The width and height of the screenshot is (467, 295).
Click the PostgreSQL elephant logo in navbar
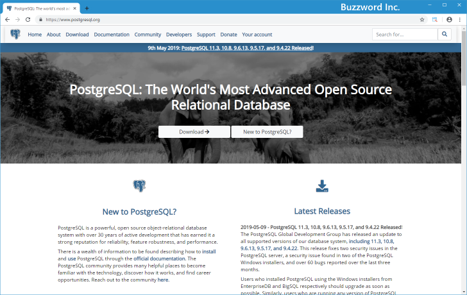click(x=15, y=35)
